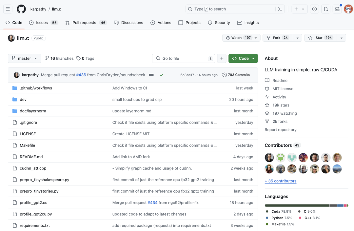This screenshot has width=354, height=231.
Task: Switch to the Pull requests tab
Action: click(x=86, y=23)
